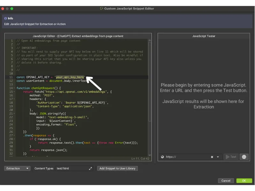The height and width of the screenshot is (191, 255).
Task: Select the highlighted your_api_key_here string
Action: pos(70,77)
